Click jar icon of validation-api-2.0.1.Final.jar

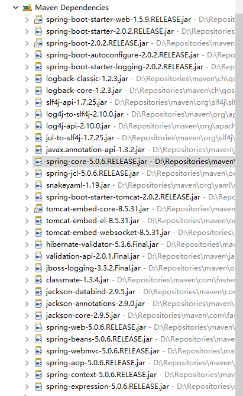pyautogui.click(x=38, y=256)
